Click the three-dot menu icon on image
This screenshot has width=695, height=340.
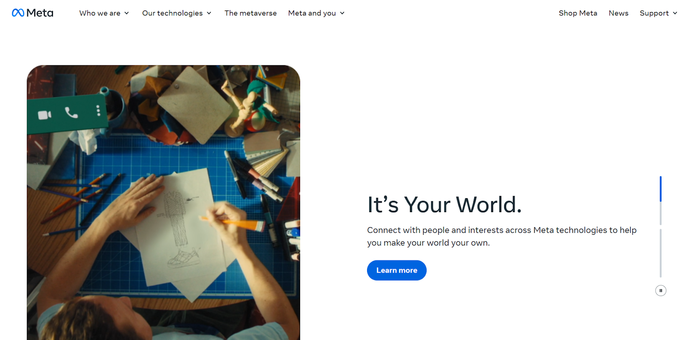98,111
